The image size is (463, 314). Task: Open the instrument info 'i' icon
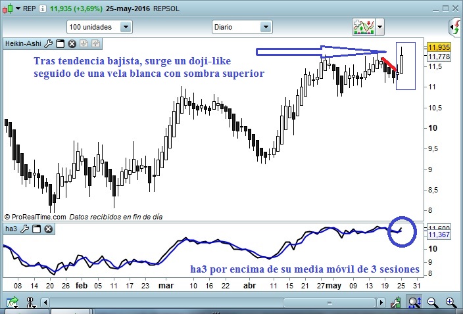pos(43,9)
